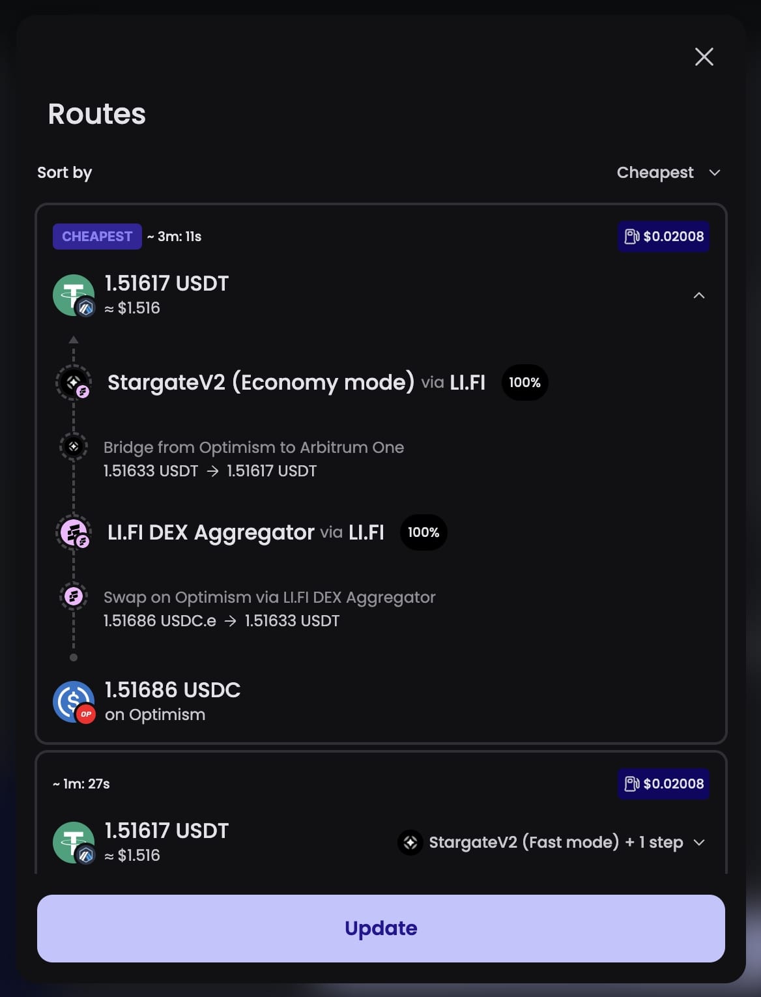Open the Cheapest sort dropdown
Viewport: 761px width, 997px height.
[x=668, y=173]
